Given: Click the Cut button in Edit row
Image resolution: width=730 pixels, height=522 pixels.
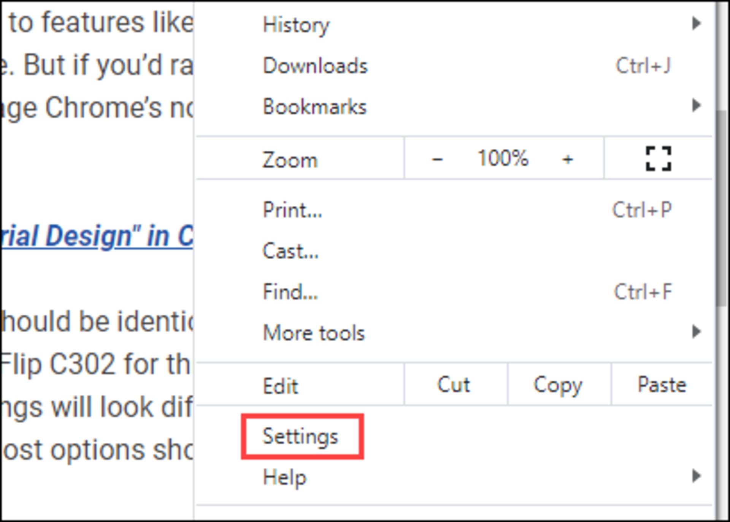Looking at the screenshot, I should pos(454,385).
